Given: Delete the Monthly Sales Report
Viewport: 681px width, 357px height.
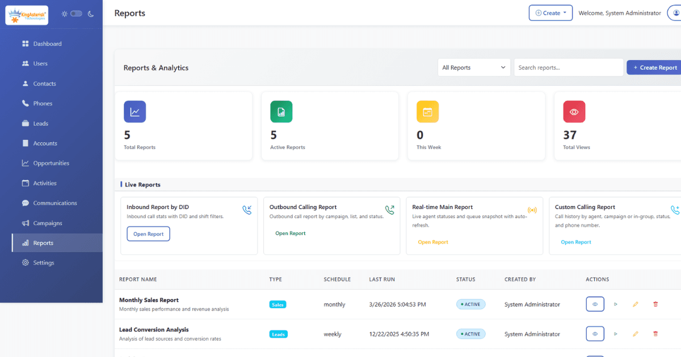Looking at the screenshot, I should [x=655, y=304].
